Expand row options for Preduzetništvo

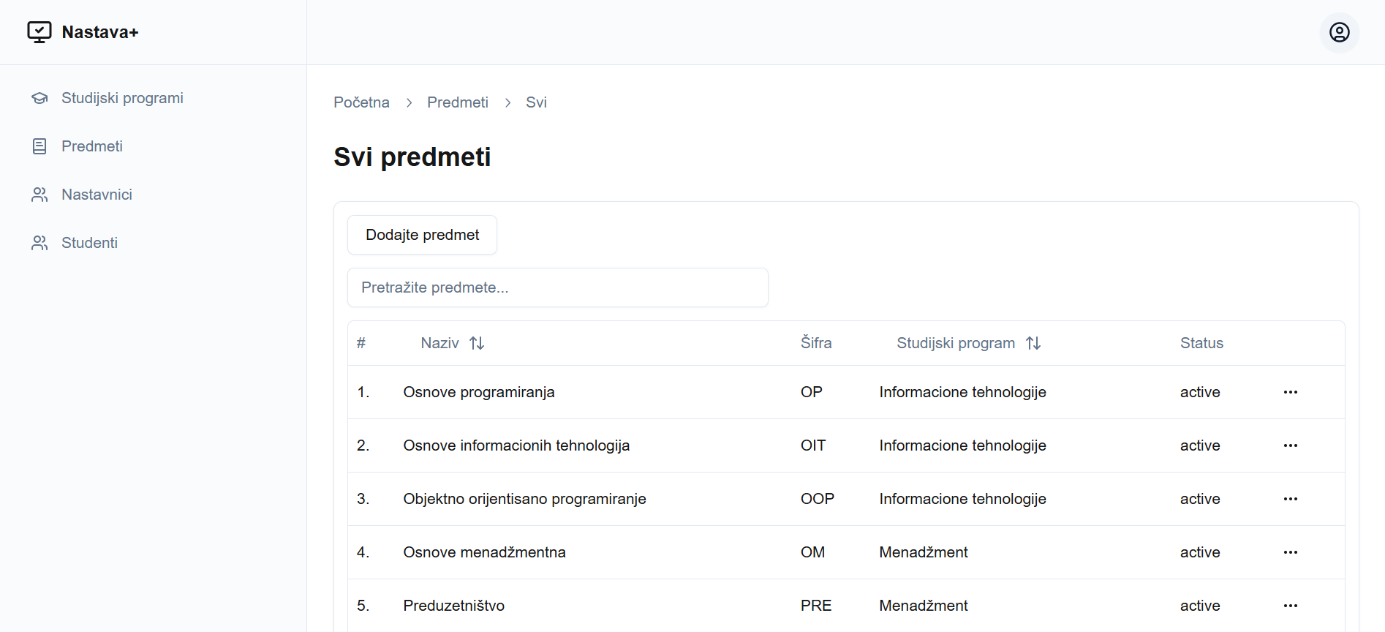(x=1290, y=606)
